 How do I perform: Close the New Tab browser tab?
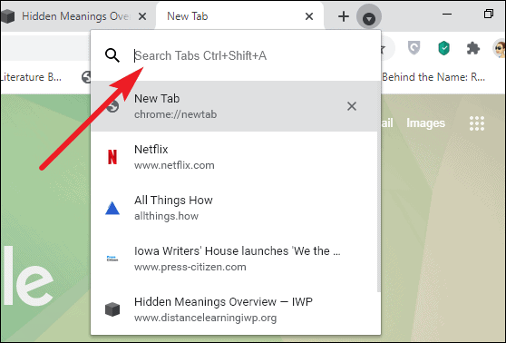(309, 16)
